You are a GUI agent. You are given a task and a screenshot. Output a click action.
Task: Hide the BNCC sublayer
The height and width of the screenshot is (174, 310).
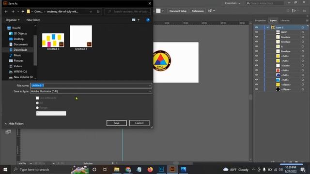click(256, 32)
